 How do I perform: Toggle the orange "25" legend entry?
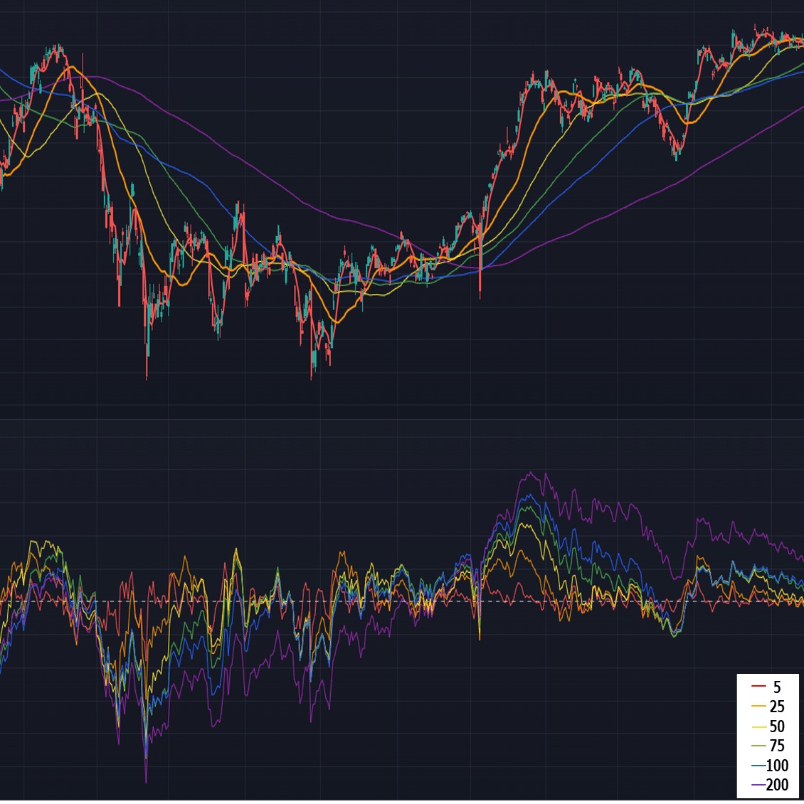(x=768, y=706)
